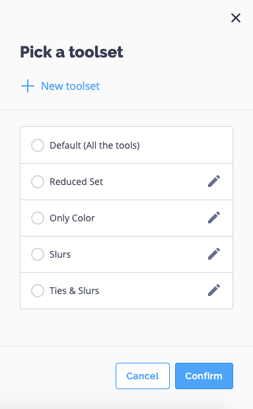
Task: Cancel the toolset picker dialog
Action: point(143,376)
